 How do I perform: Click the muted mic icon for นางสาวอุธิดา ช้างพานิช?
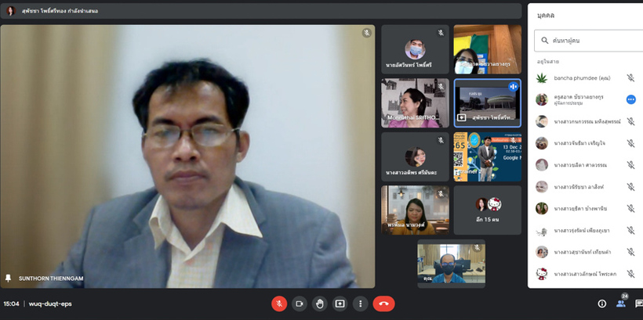[630, 208]
